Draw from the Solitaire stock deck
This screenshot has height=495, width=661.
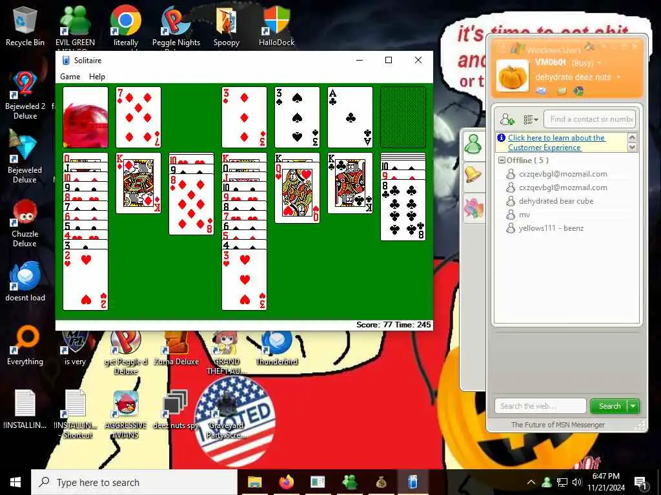[85, 117]
